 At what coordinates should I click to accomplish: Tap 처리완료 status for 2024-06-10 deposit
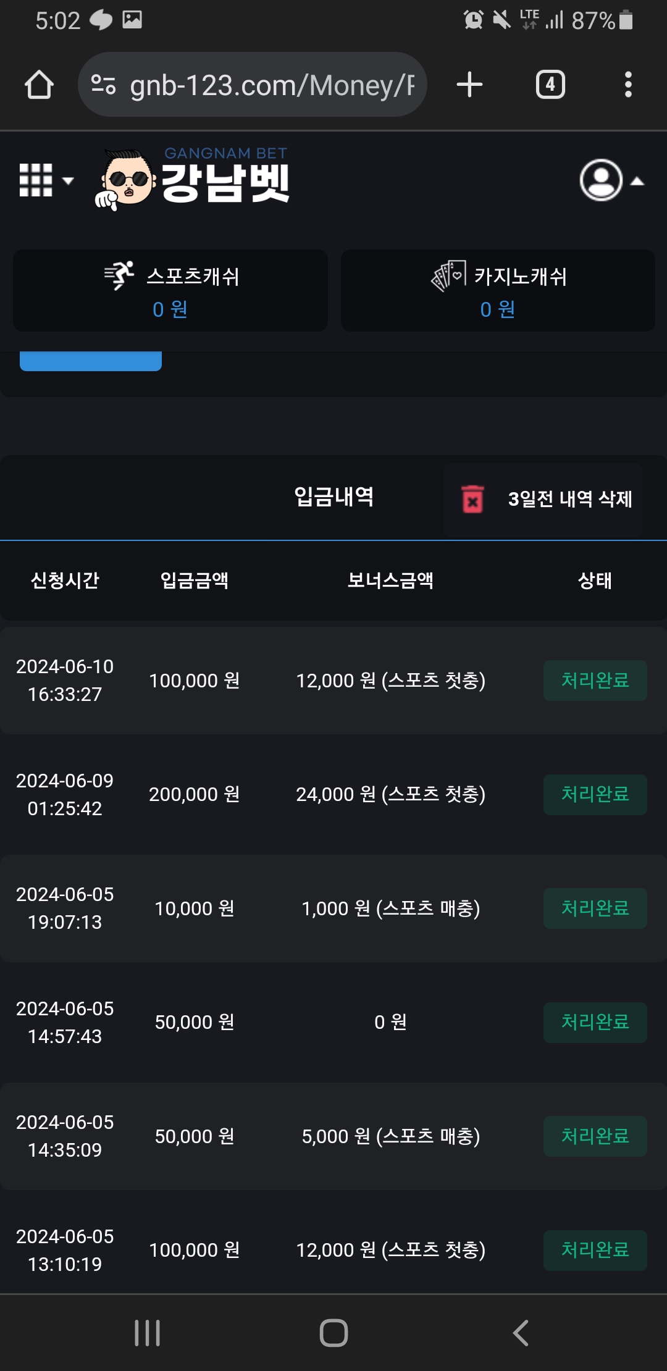pos(595,681)
